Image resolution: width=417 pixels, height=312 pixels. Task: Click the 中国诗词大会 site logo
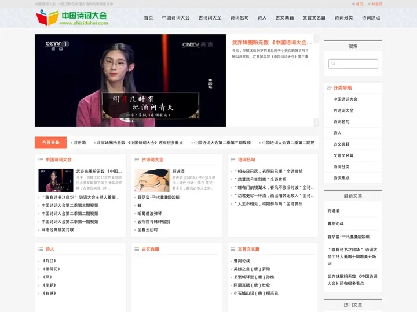(x=72, y=18)
